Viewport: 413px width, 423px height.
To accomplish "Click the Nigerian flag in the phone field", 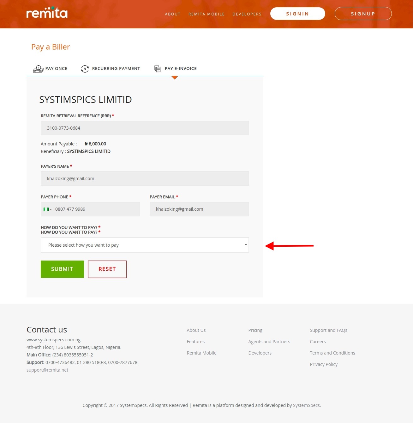I will click(45, 209).
